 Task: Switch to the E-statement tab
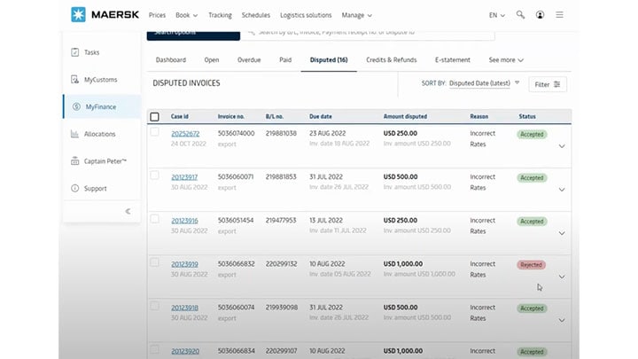click(453, 60)
